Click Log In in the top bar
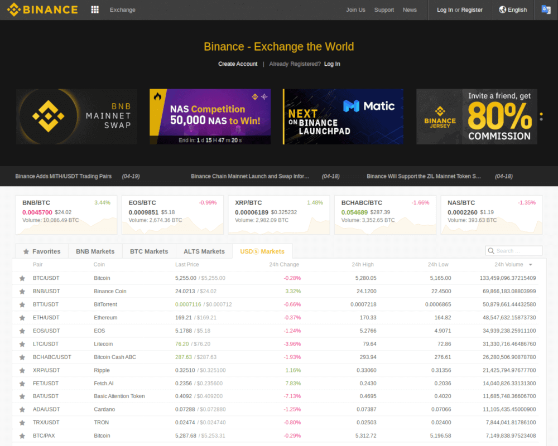 (445, 9)
